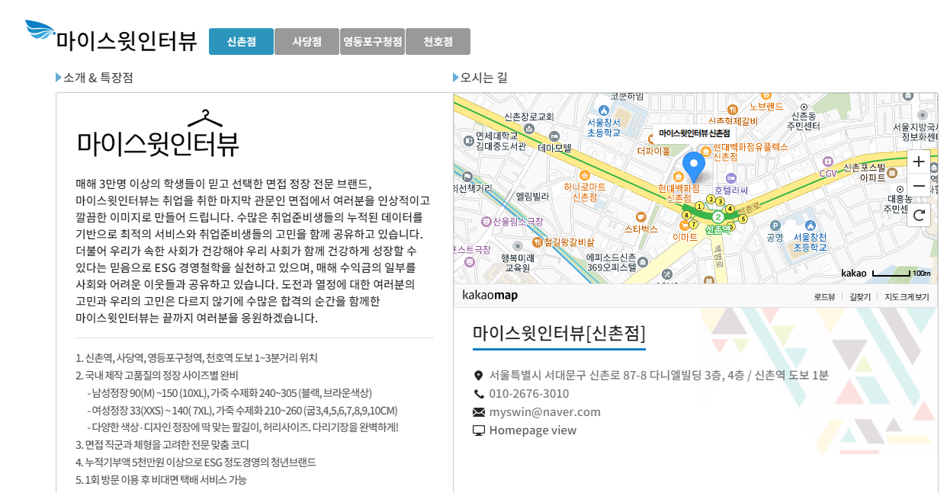Go to the 천호점 branch tab

tap(438, 42)
